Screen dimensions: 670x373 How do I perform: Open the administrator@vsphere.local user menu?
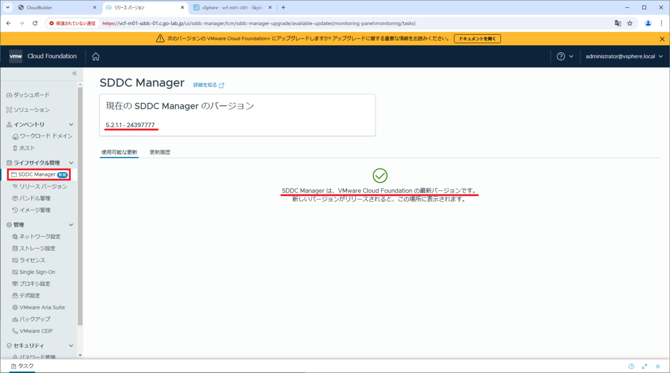(624, 56)
